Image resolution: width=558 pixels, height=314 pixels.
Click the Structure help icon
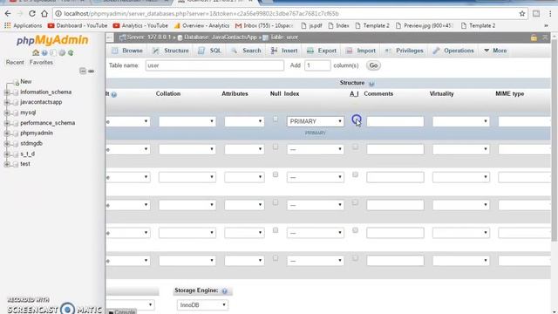(x=371, y=84)
